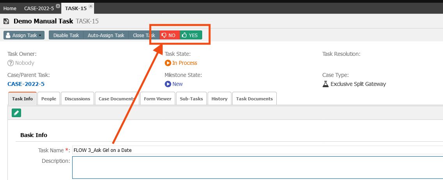The height and width of the screenshot is (180, 443).
Task: Switch to the Sub-Tasks tab
Action: 192,99
